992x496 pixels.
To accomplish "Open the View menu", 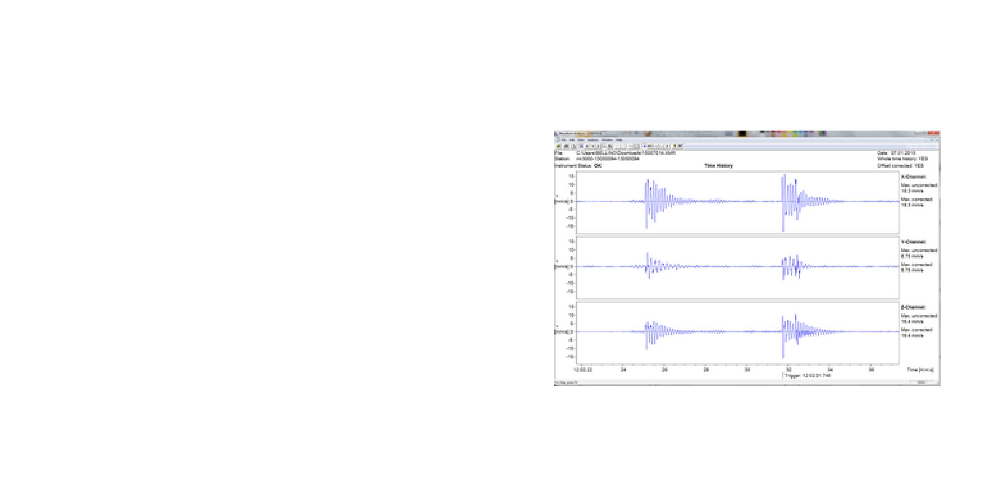I will (581, 140).
